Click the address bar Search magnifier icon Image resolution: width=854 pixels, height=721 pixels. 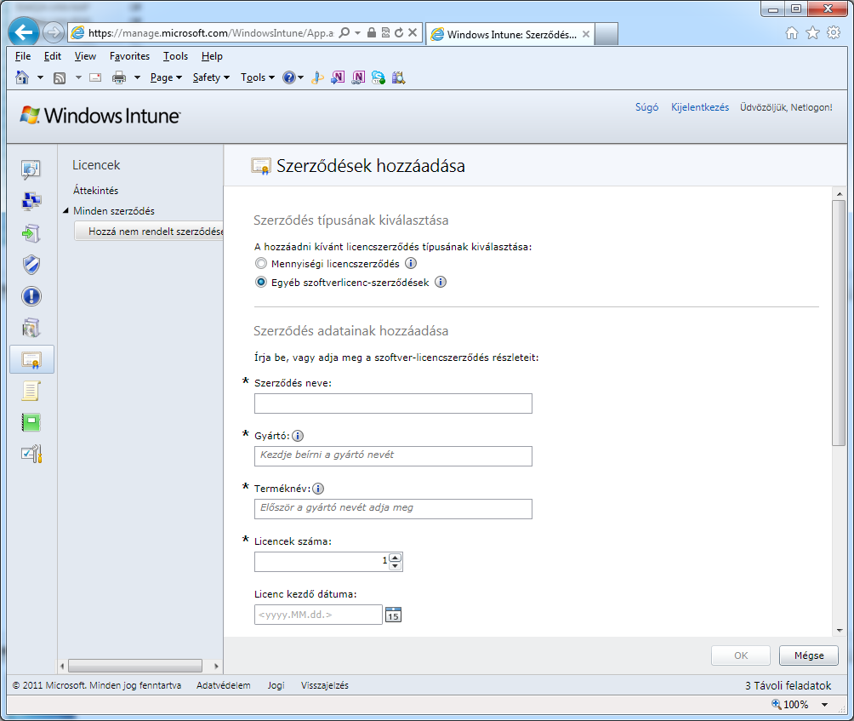[344, 32]
